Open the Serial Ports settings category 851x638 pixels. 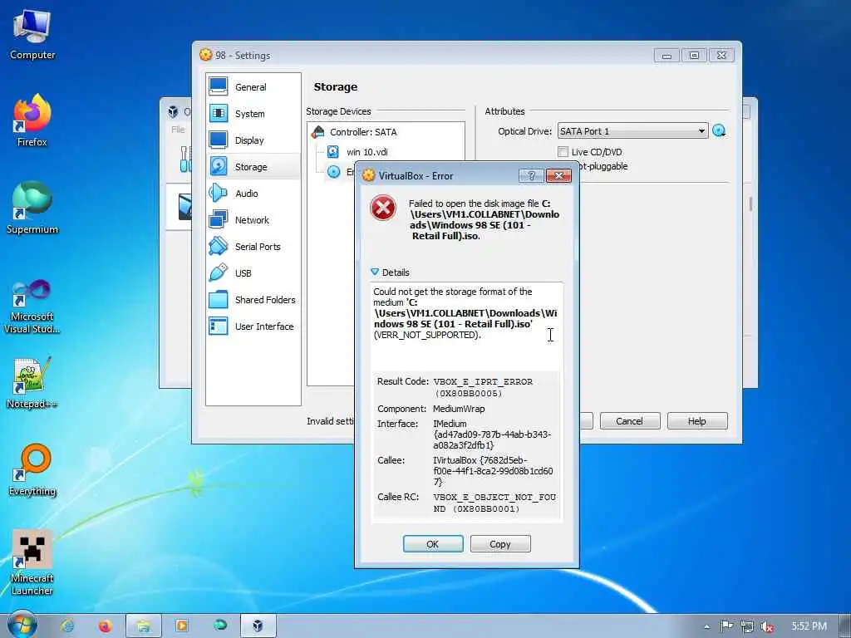[253, 246]
